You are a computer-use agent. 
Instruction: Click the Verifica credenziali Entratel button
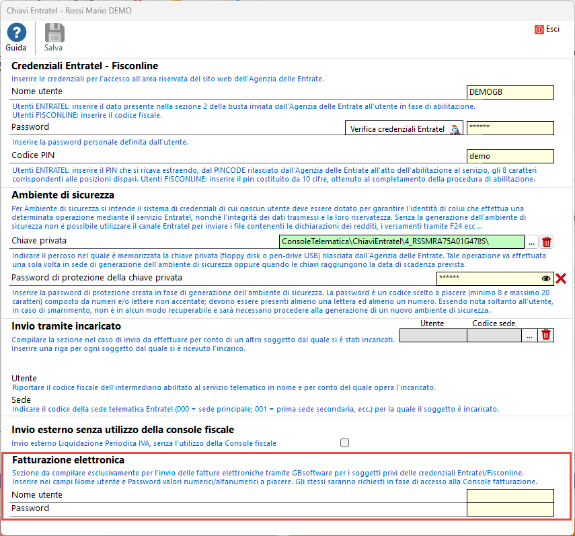click(x=404, y=128)
